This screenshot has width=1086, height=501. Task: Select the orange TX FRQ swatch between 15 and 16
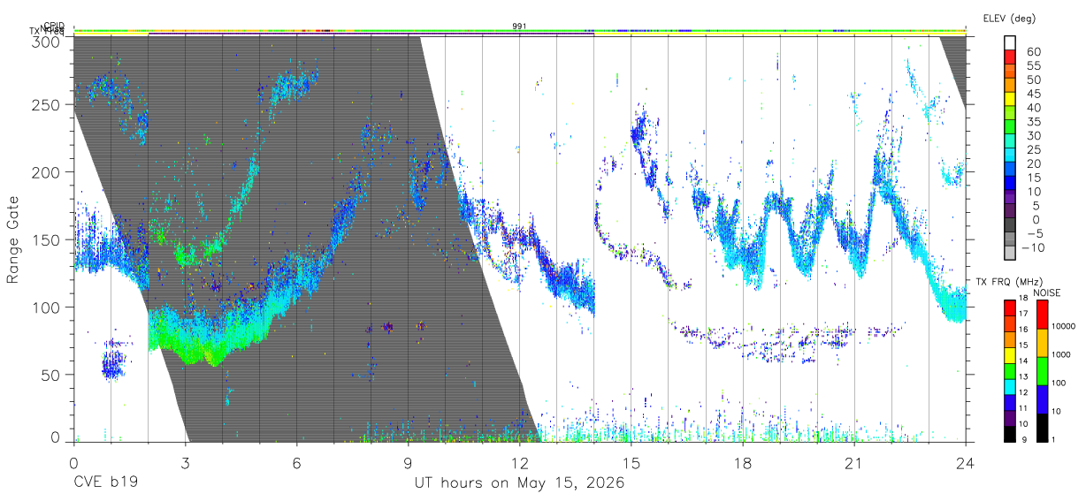point(1010,338)
